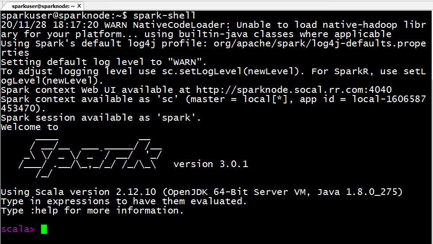Click the 'Welcome to' line

pyautogui.click(x=30, y=127)
